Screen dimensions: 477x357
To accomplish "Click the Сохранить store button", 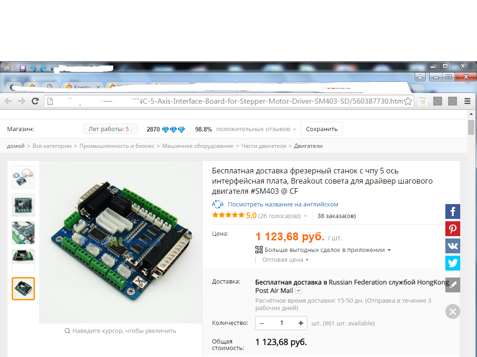I will pyautogui.click(x=321, y=129).
